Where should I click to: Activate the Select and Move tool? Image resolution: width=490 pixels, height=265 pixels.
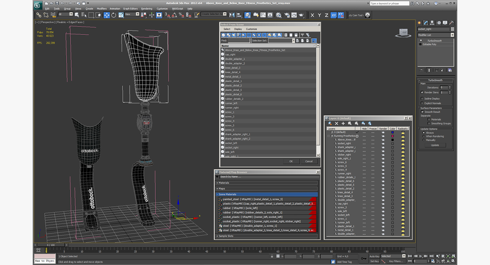tap(107, 15)
